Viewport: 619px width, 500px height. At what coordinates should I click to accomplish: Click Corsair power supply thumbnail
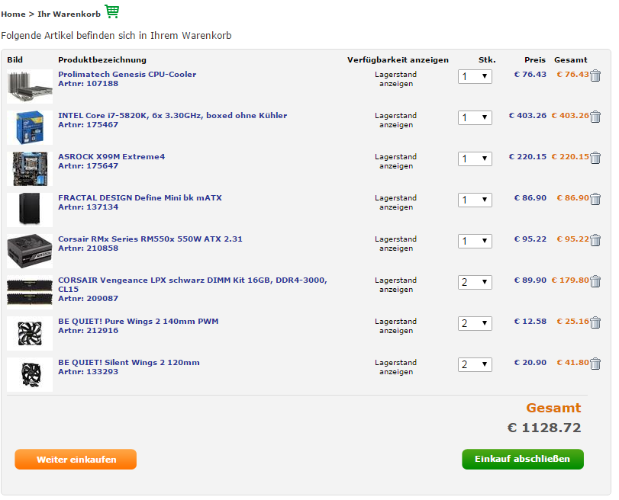30,251
